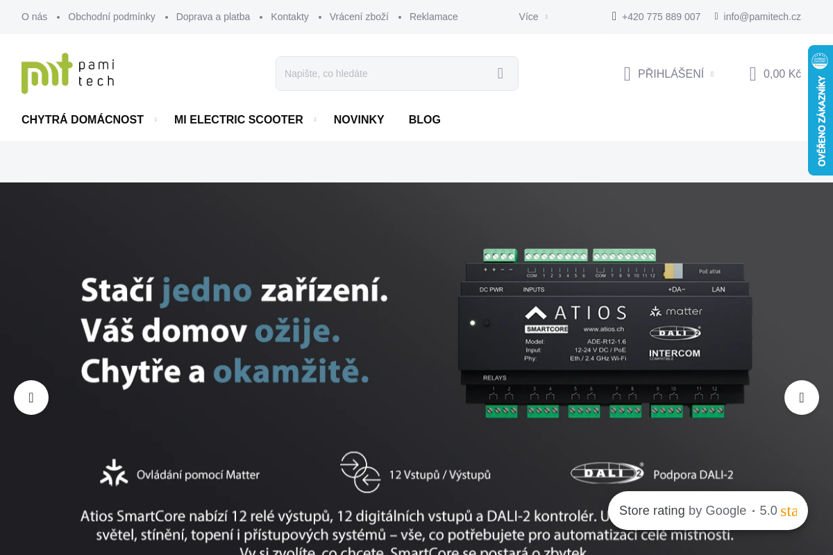Open Chytrá domácnost category
833x555 pixels.
(83, 120)
